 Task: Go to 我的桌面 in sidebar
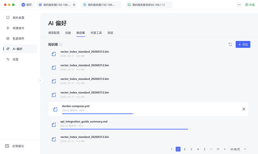tap(20, 18)
